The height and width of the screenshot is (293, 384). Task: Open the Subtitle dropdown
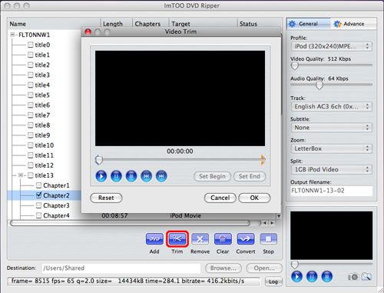pos(332,128)
